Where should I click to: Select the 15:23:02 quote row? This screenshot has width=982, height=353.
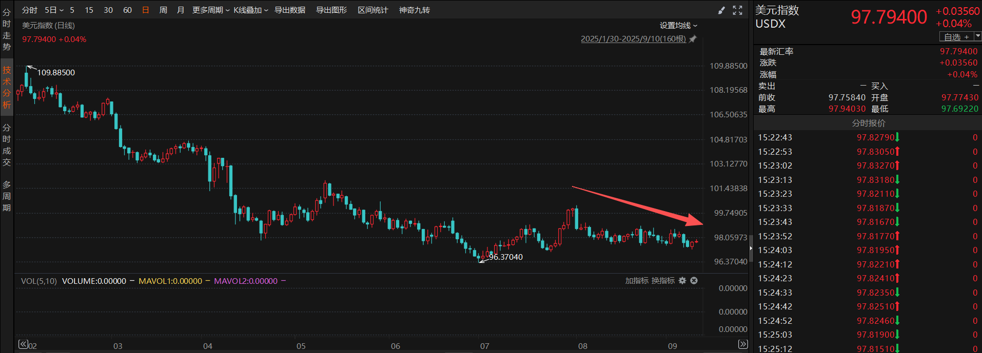868,165
